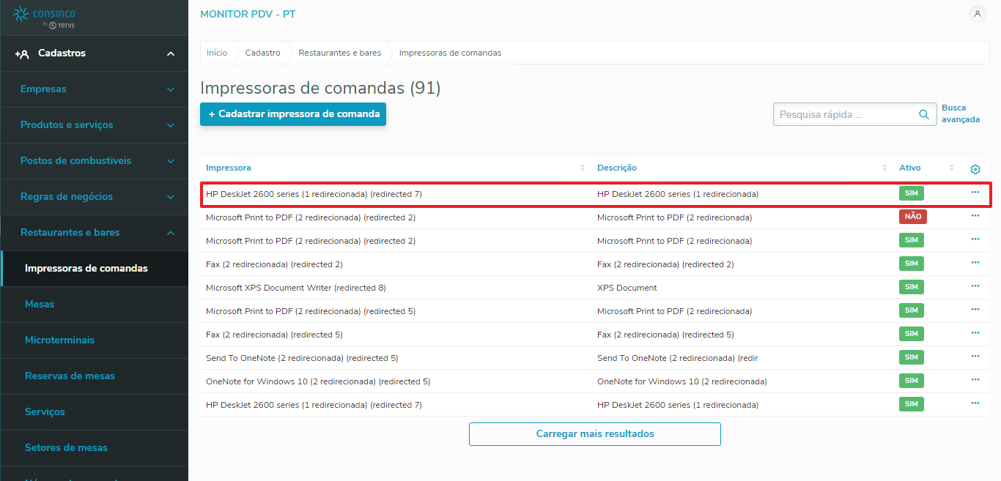Open Microterminais in the sidebar

point(95,340)
